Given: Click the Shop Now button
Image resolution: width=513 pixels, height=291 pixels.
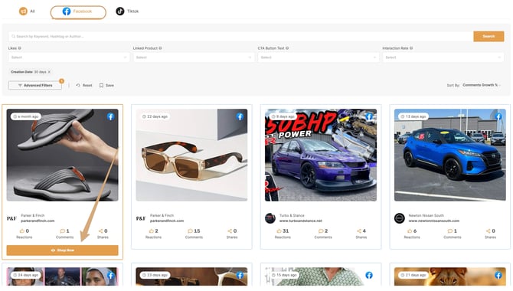Looking at the screenshot, I should click(63, 250).
